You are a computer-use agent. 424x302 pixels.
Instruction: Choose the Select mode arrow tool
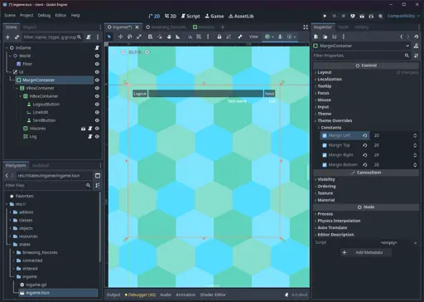point(109,37)
